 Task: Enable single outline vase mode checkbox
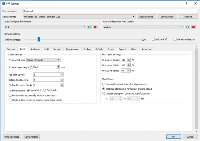[x=10, y=100]
